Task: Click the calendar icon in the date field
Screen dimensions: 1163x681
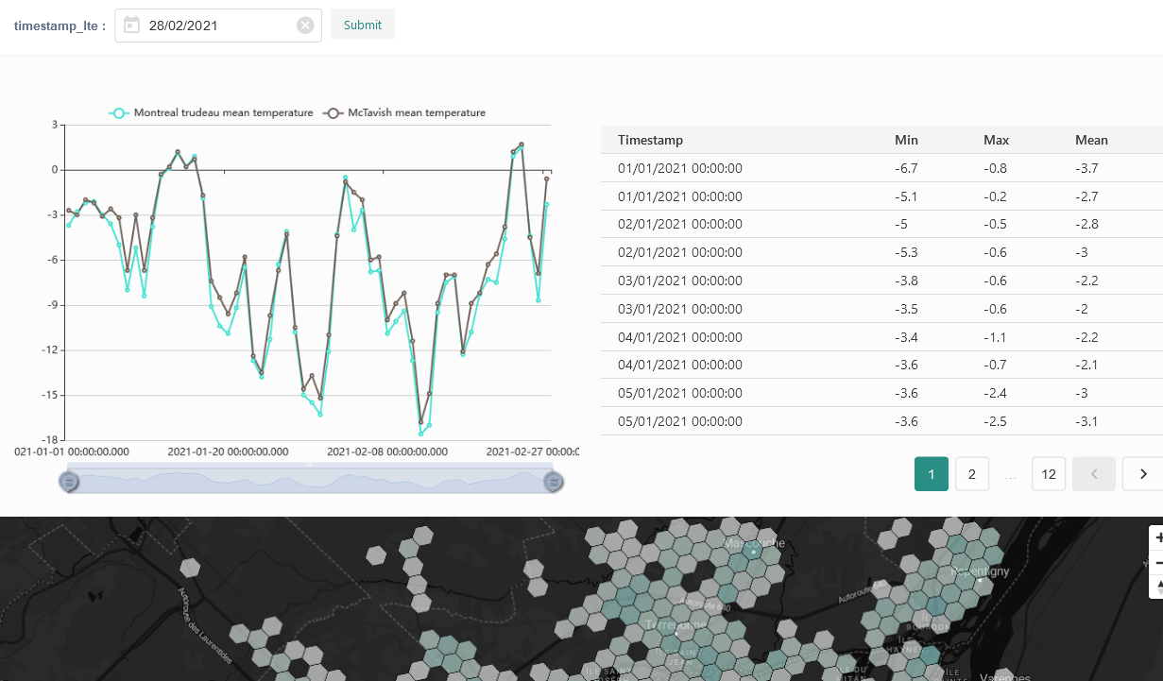Action: click(x=131, y=26)
